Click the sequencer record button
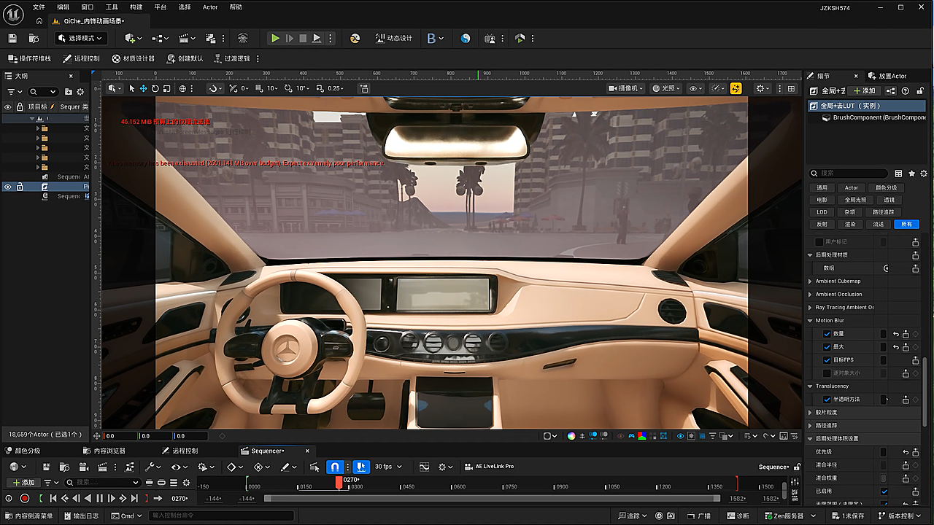 (24, 498)
